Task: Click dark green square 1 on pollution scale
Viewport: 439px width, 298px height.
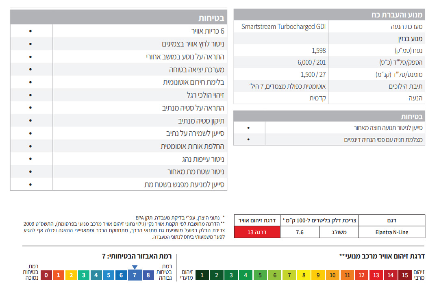Action: coord(202,275)
